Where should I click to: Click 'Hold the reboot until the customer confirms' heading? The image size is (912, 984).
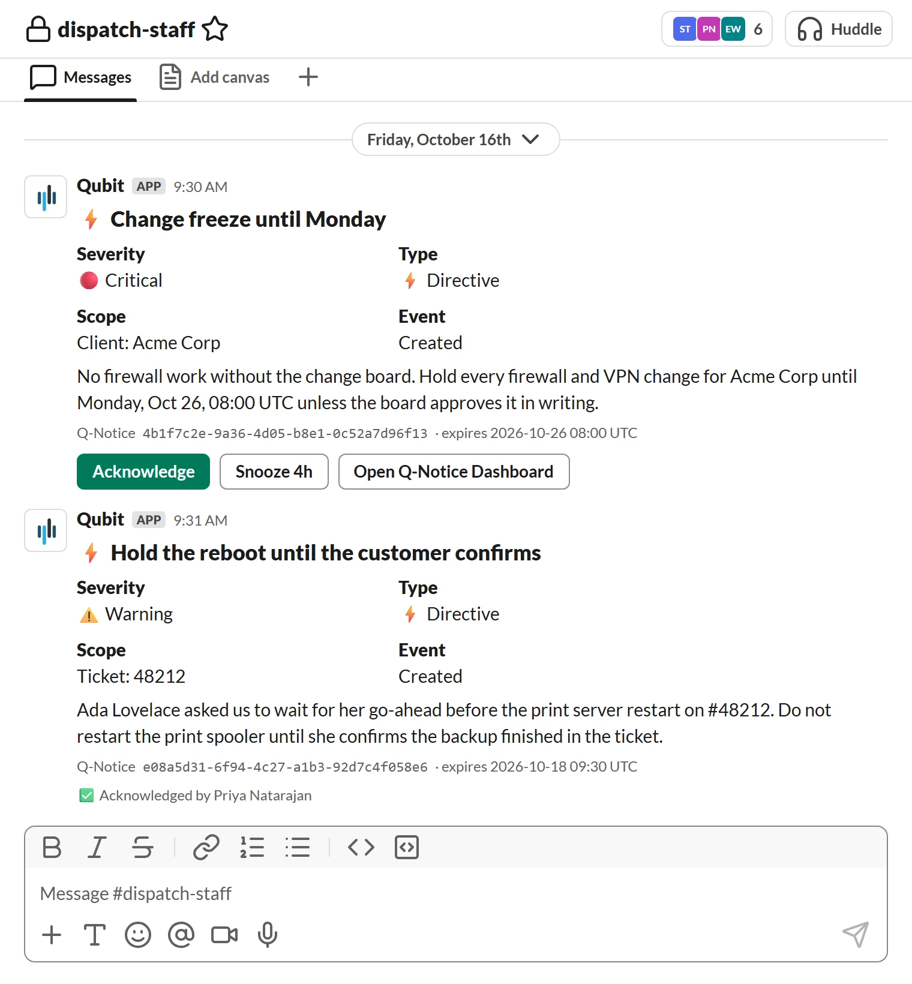326,553
